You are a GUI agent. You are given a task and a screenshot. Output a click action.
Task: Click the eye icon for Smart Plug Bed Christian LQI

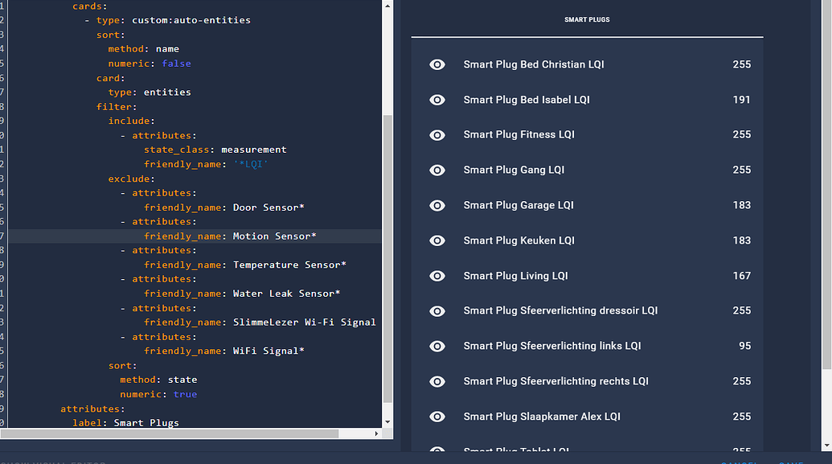point(437,64)
